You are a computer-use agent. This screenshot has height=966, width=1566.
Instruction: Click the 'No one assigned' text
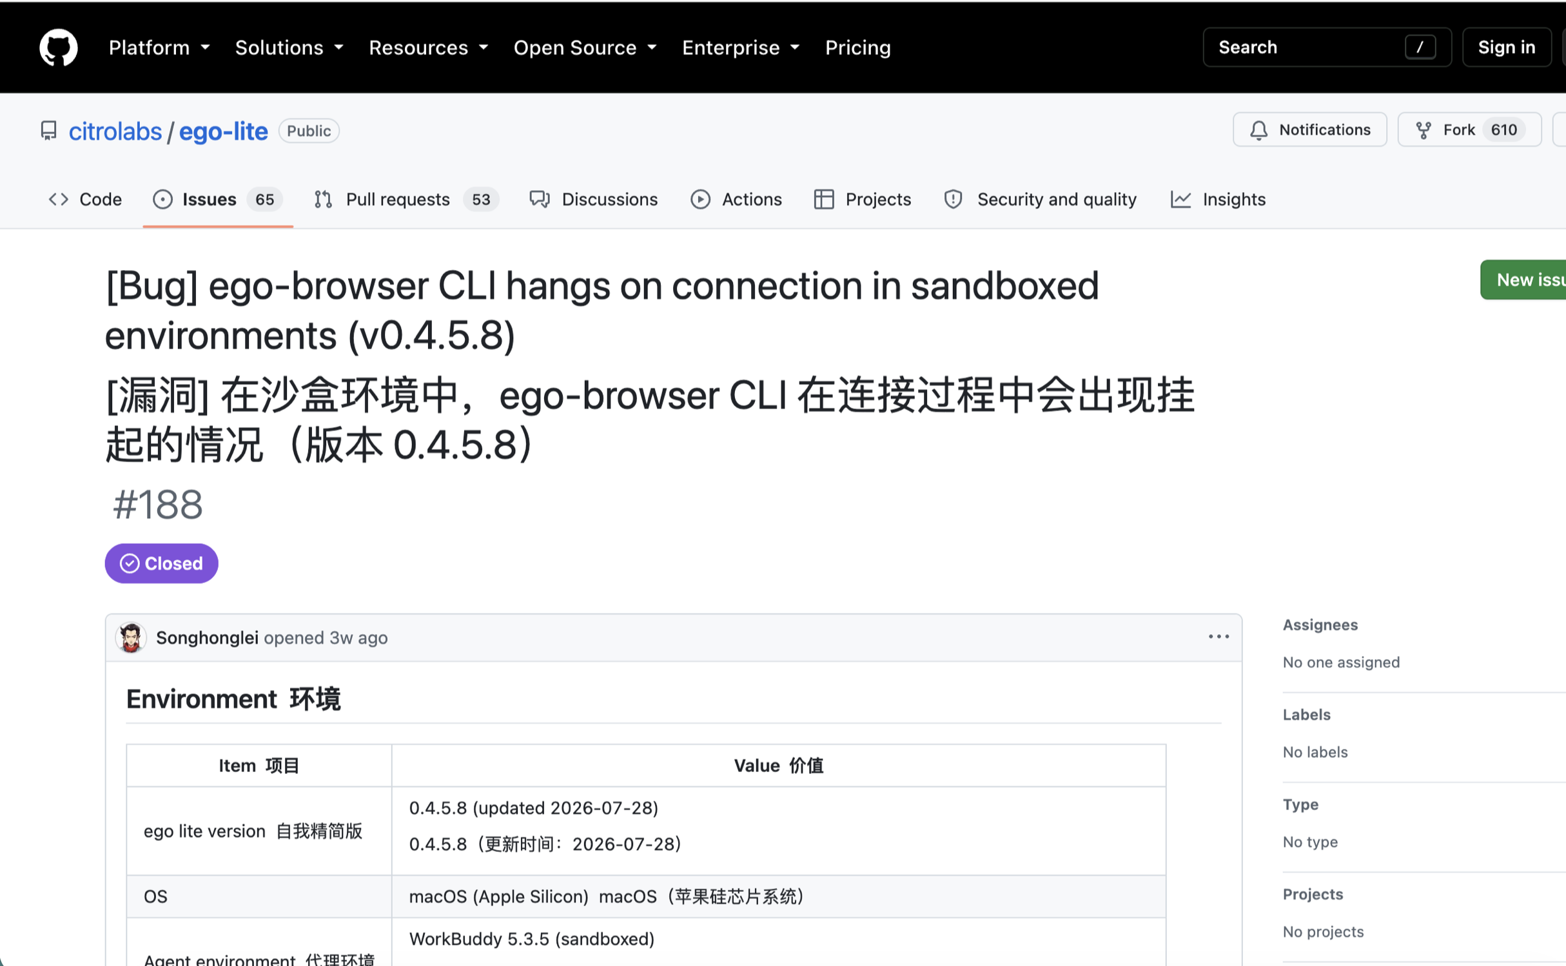coord(1342,662)
